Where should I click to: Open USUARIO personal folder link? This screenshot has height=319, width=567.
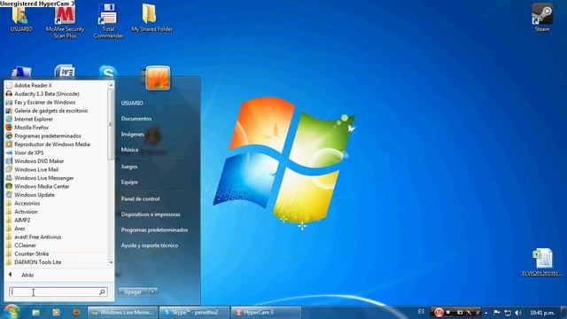click(132, 103)
